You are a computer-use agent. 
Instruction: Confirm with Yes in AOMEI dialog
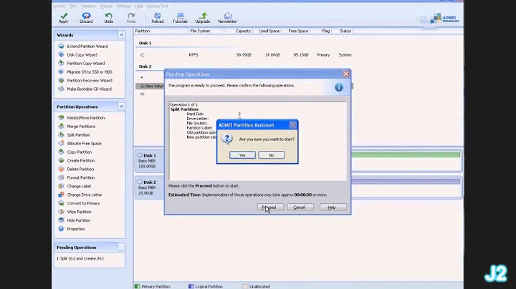242,155
